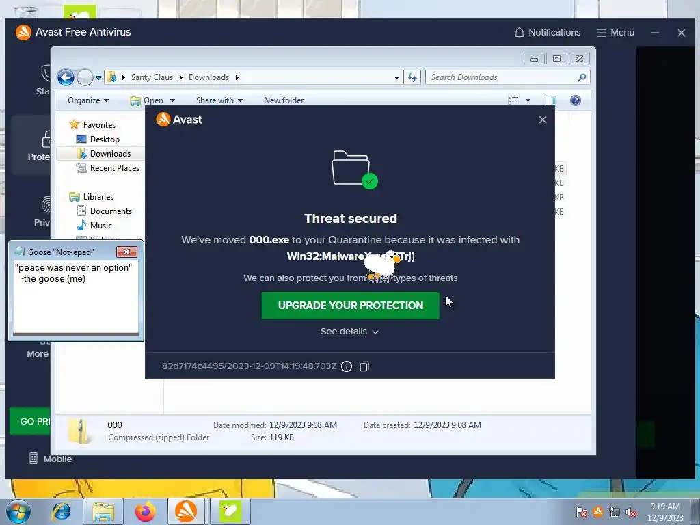Open Mobile section in Avast sidebar
The height and width of the screenshot is (525, 700).
tap(51, 459)
